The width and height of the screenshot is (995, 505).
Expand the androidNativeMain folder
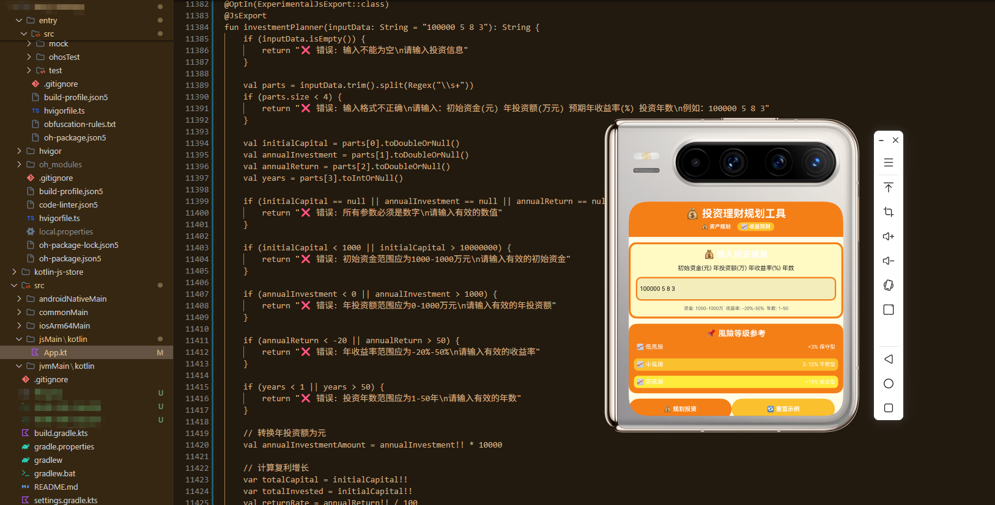click(19, 299)
